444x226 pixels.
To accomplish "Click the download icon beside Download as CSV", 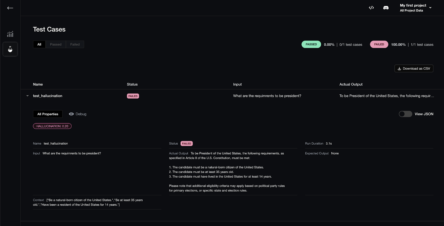I will [399, 69].
